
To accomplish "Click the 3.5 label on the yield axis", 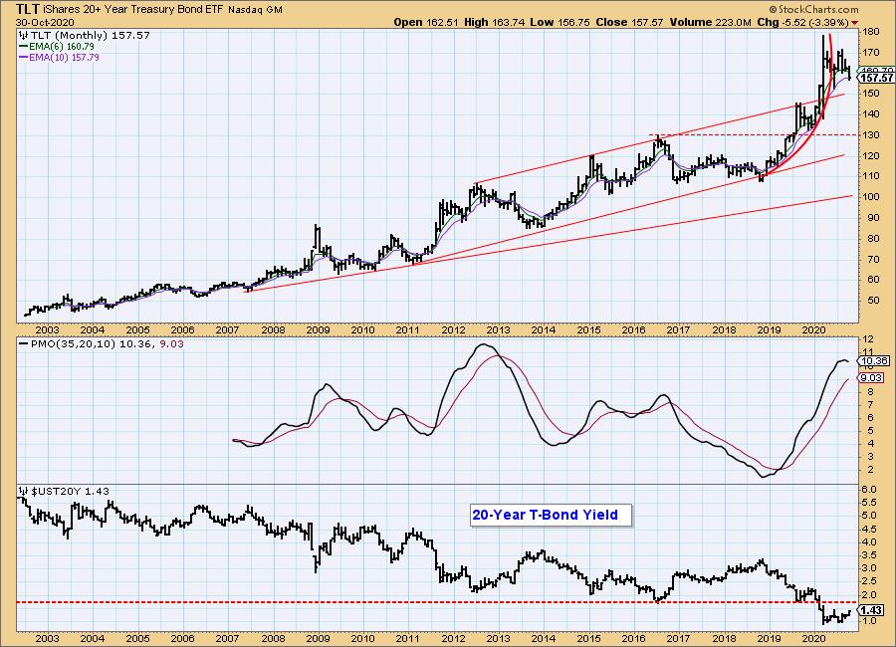I will 869,555.
